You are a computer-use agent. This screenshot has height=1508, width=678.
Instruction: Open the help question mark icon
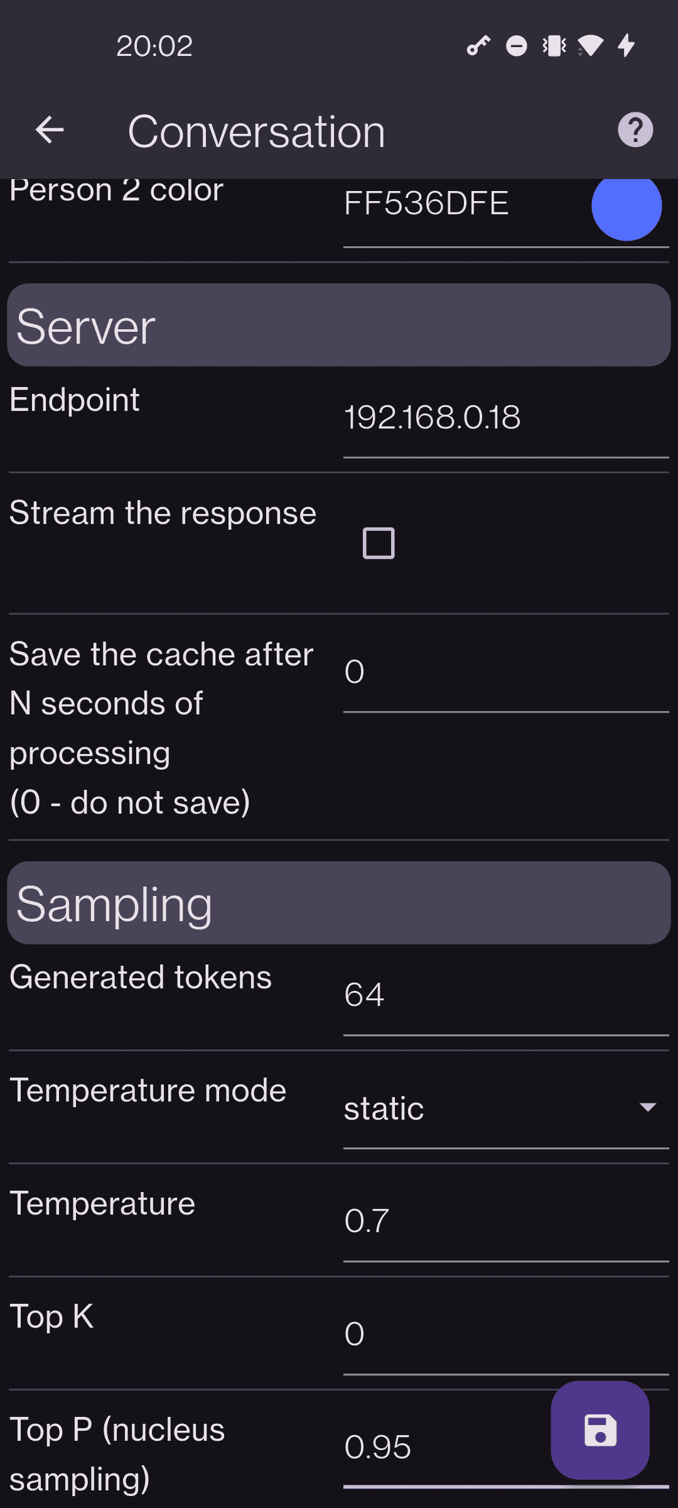click(x=635, y=130)
